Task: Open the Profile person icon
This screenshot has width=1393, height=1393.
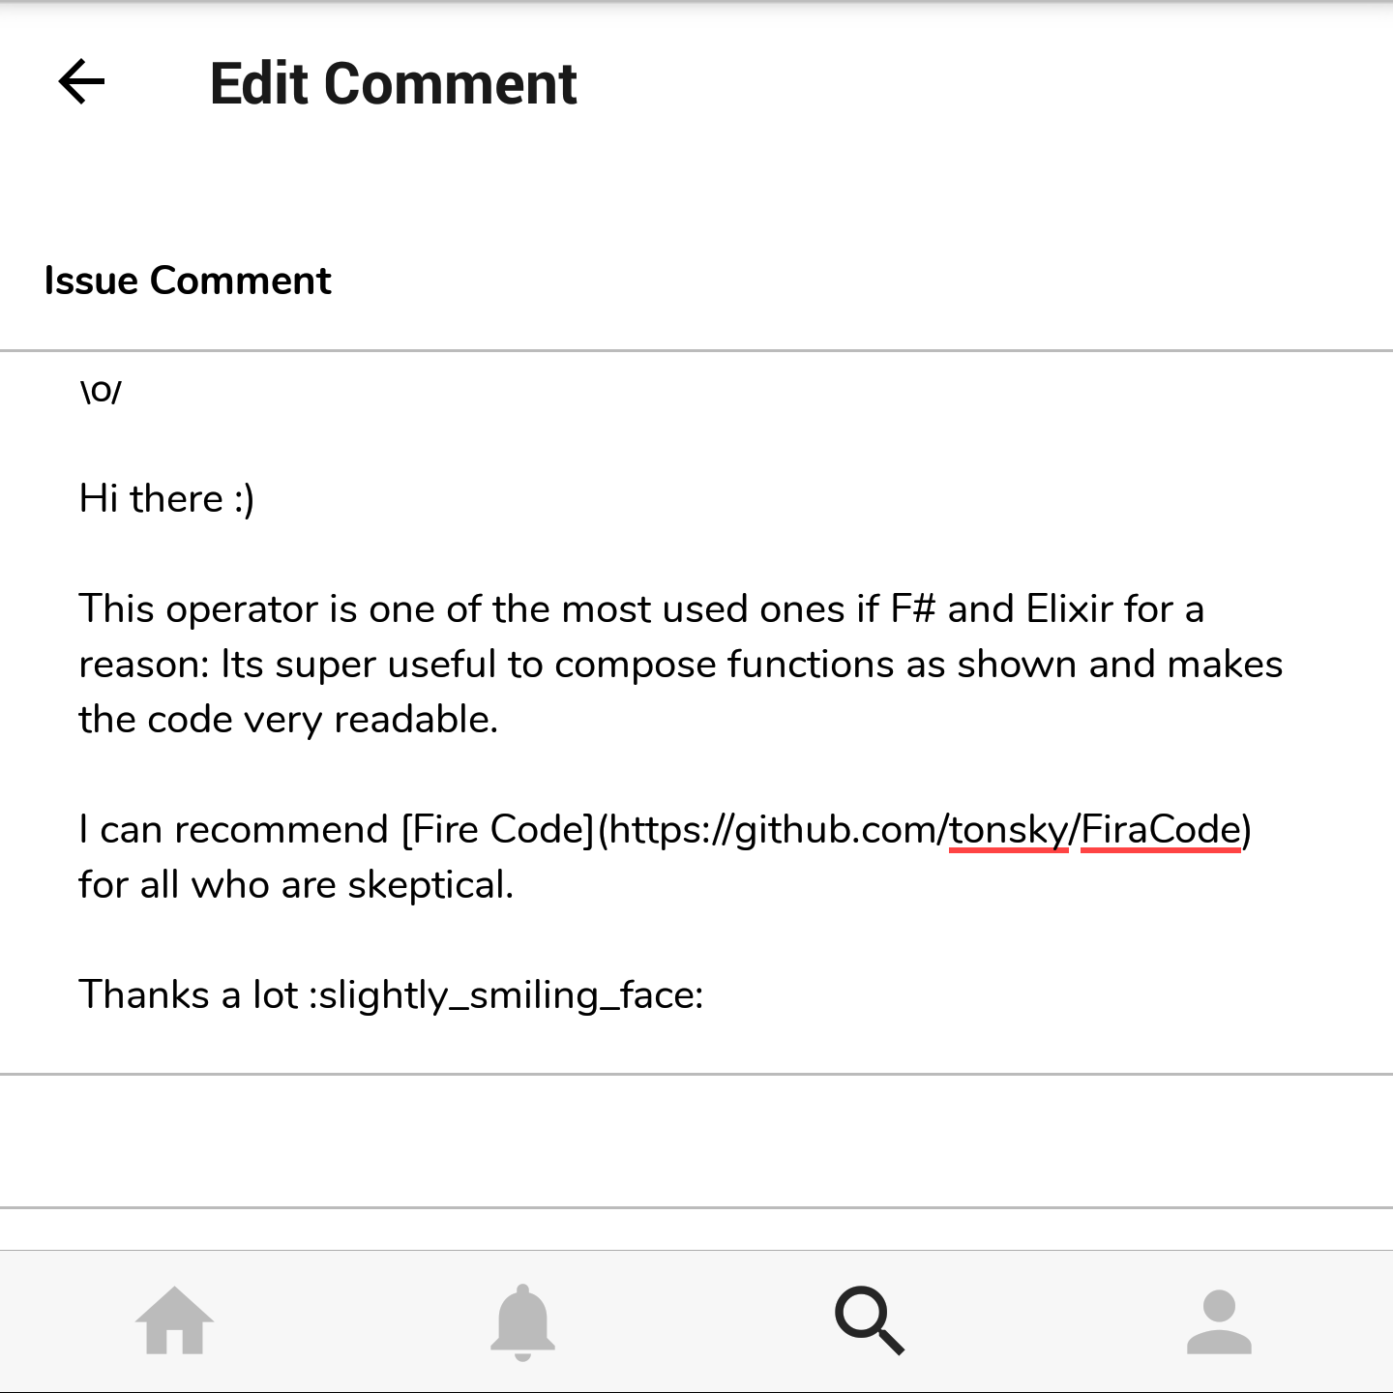Action: tap(1219, 1320)
